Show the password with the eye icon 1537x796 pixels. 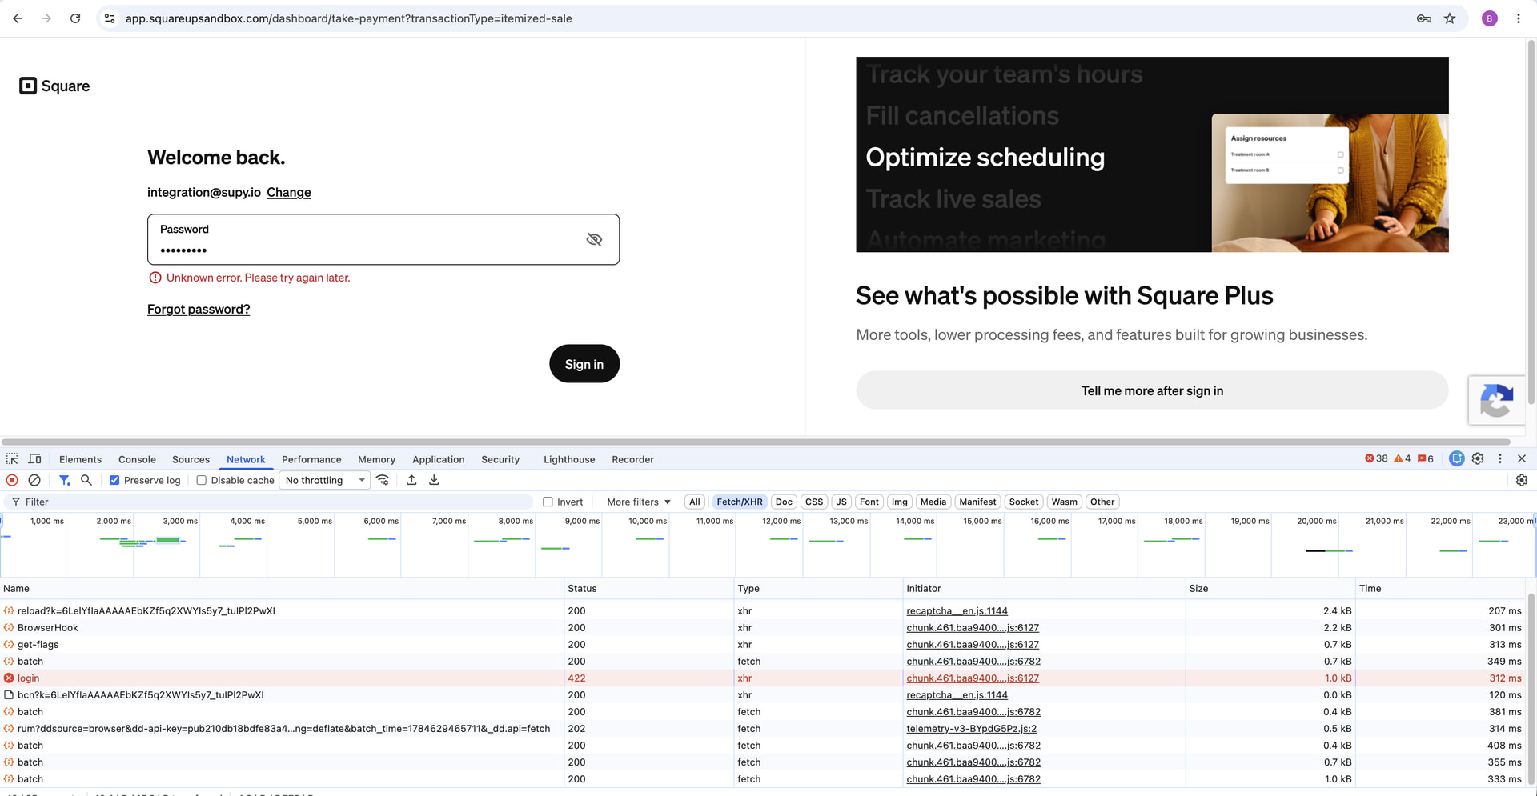[594, 239]
